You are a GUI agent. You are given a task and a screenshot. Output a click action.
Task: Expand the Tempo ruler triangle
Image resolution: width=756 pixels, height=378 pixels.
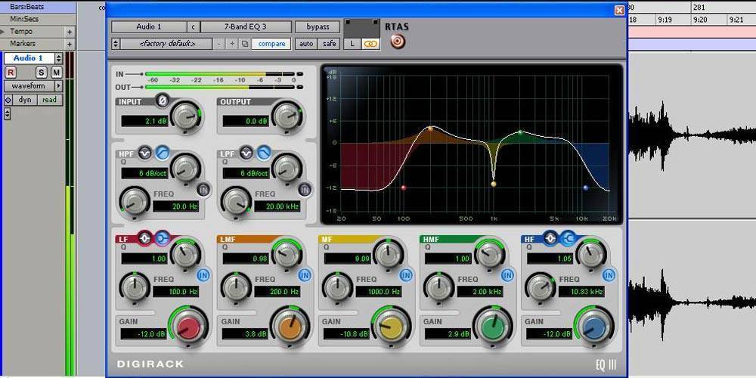2,31
